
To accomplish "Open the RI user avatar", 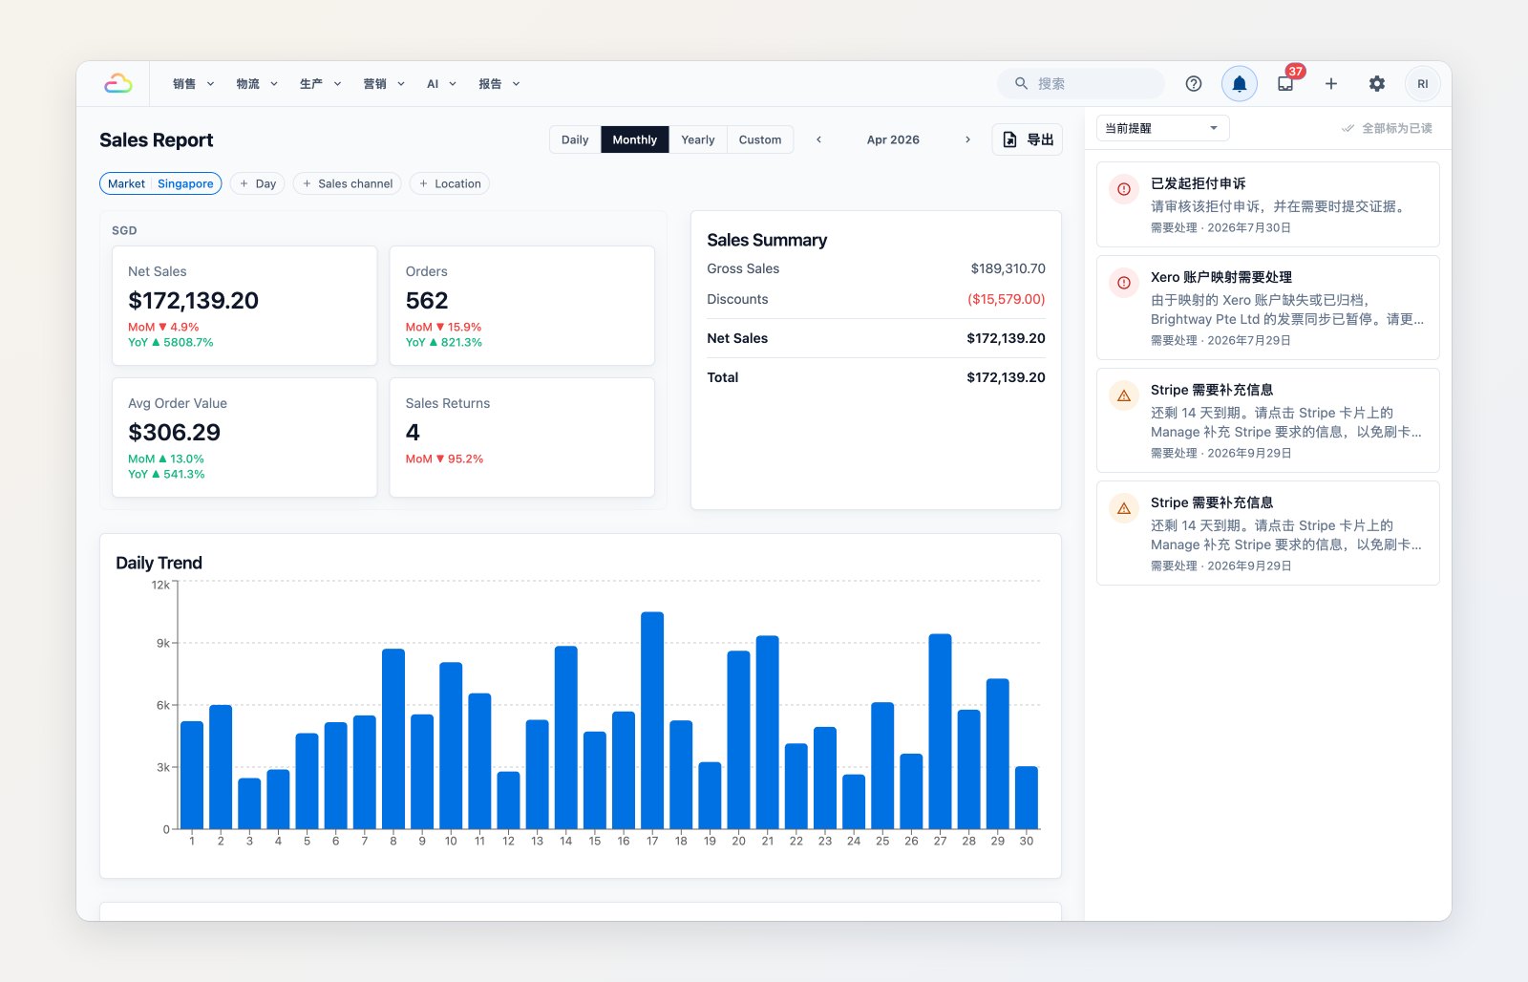I will [x=1423, y=84].
